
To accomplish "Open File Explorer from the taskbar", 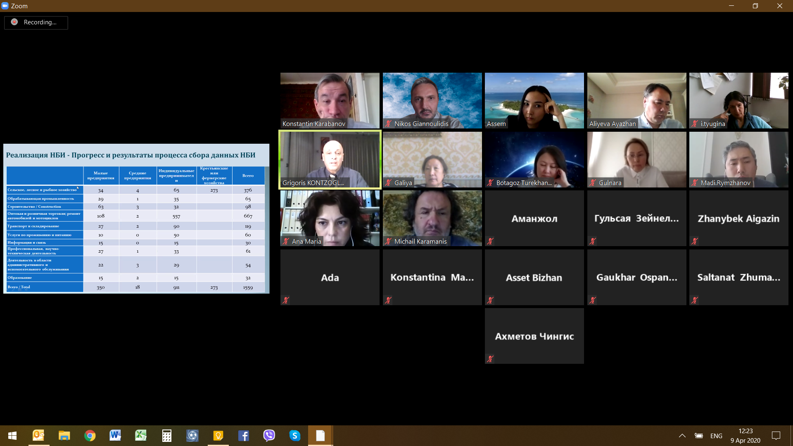I will coord(64,436).
